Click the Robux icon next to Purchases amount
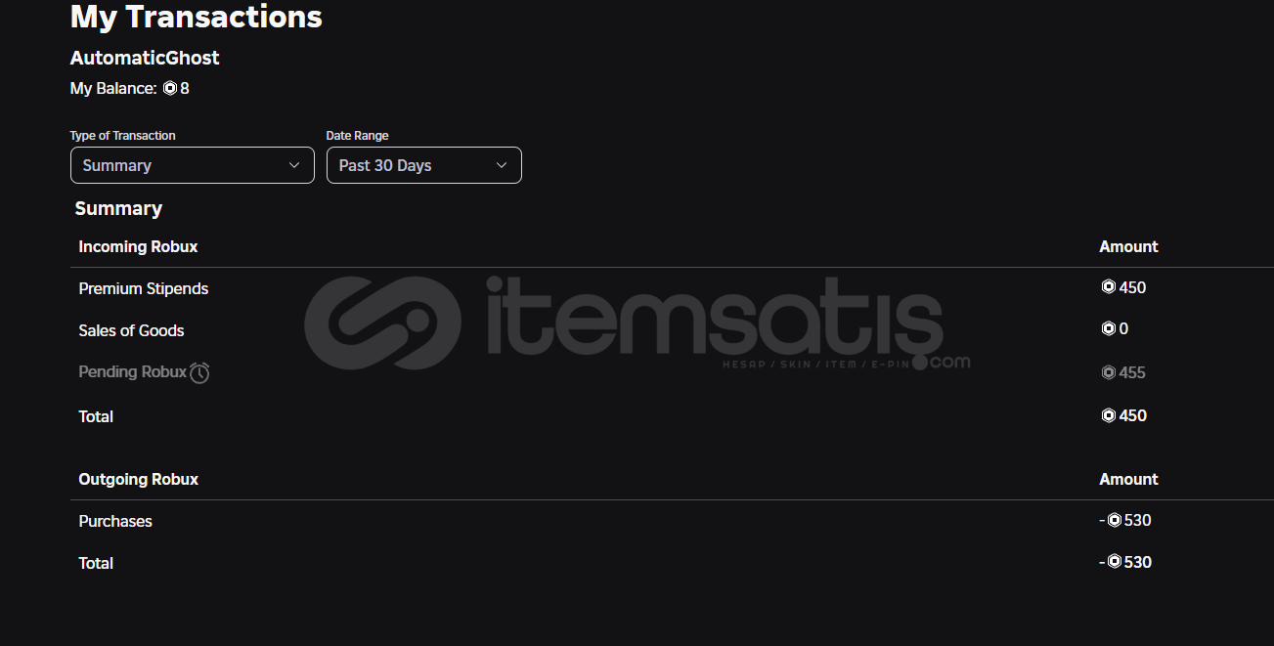Screen dimensions: 1274x646 (1115, 520)
